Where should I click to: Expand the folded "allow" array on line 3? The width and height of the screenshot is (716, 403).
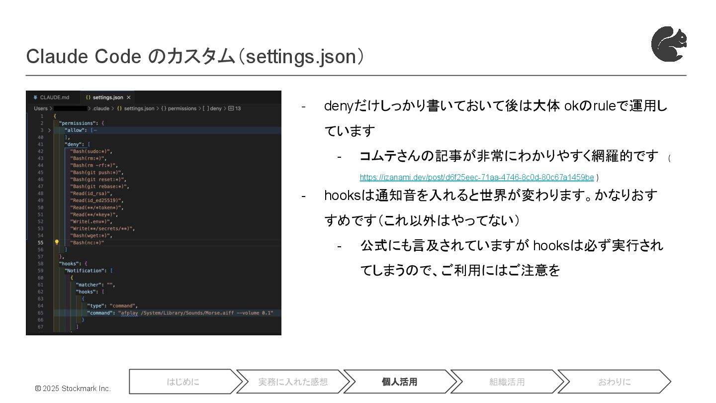pyautogui.click(x=49, y=130)
